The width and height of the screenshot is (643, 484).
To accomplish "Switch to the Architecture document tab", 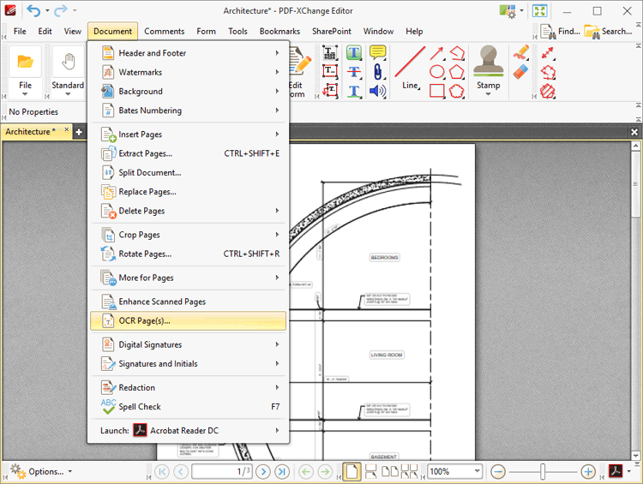I will pyautogui.click(x=28, y=132).
